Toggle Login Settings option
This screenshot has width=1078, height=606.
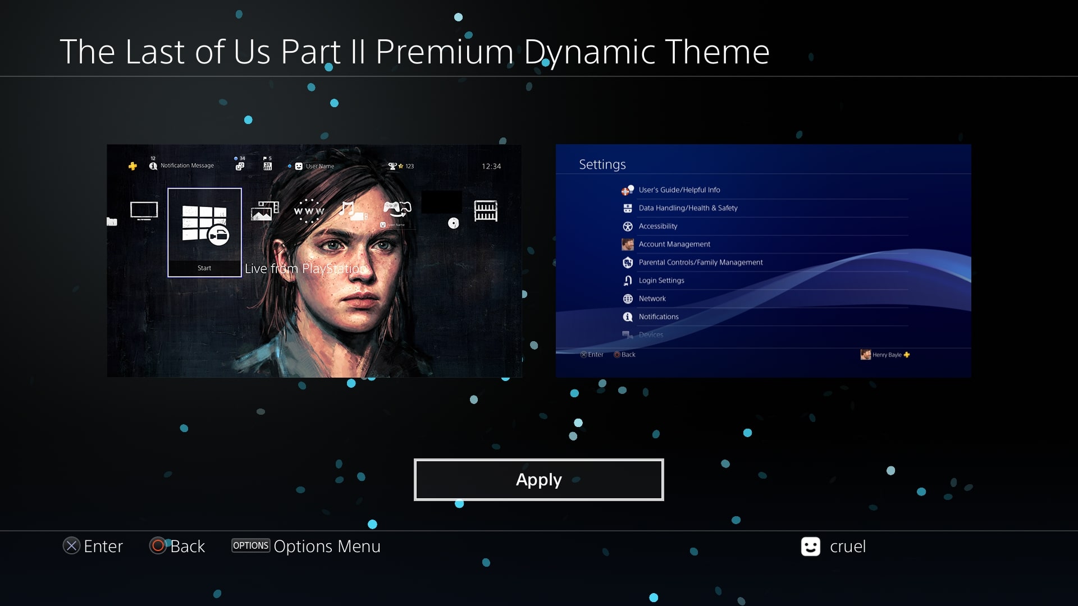(661, 279)
